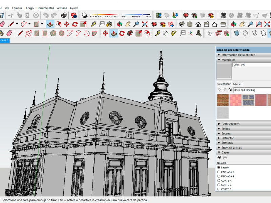
Task: Click the Protractor tool icon
Action: 174,33
